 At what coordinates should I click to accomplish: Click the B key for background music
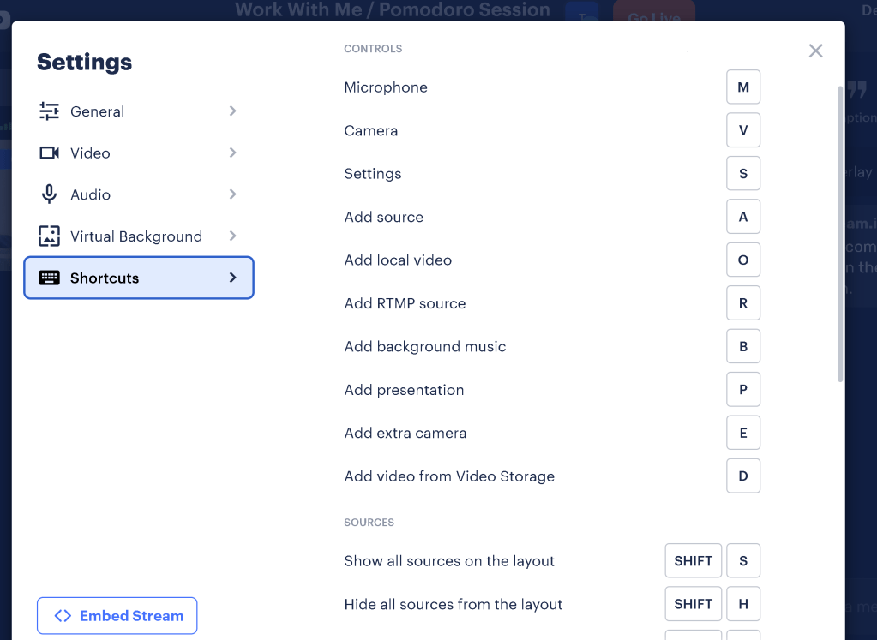[x=742, y=346]
